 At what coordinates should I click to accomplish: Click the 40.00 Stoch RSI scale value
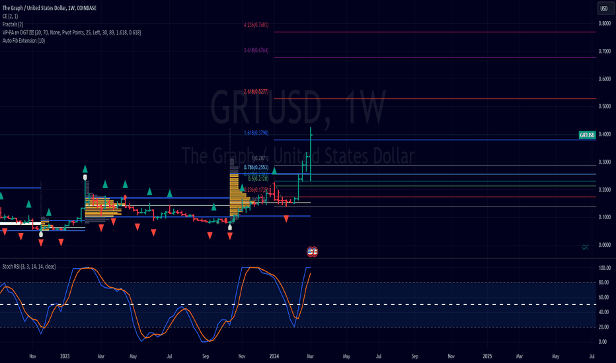605,312
